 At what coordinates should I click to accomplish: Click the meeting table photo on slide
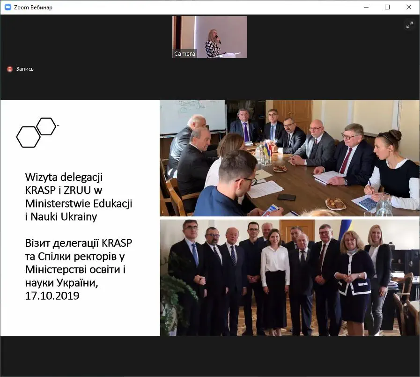290,158
